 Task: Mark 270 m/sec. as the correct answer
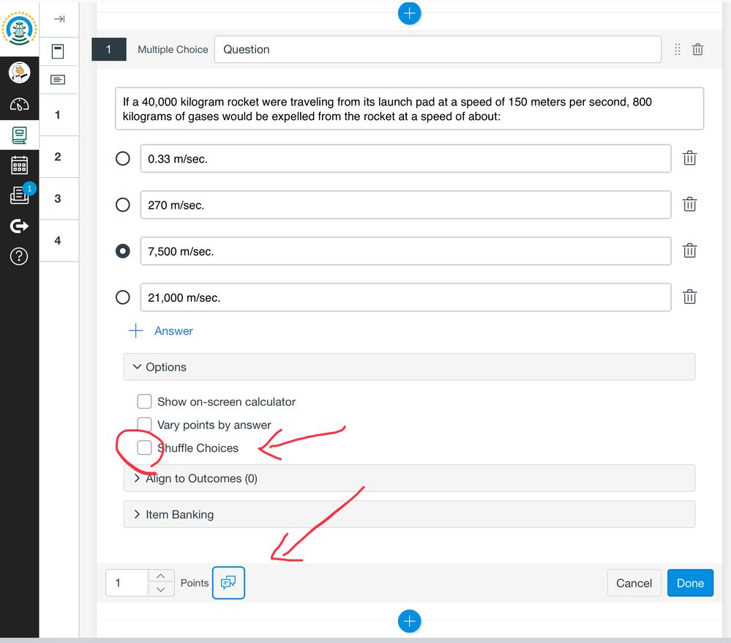pyautogui.click(x=123, y=205)
